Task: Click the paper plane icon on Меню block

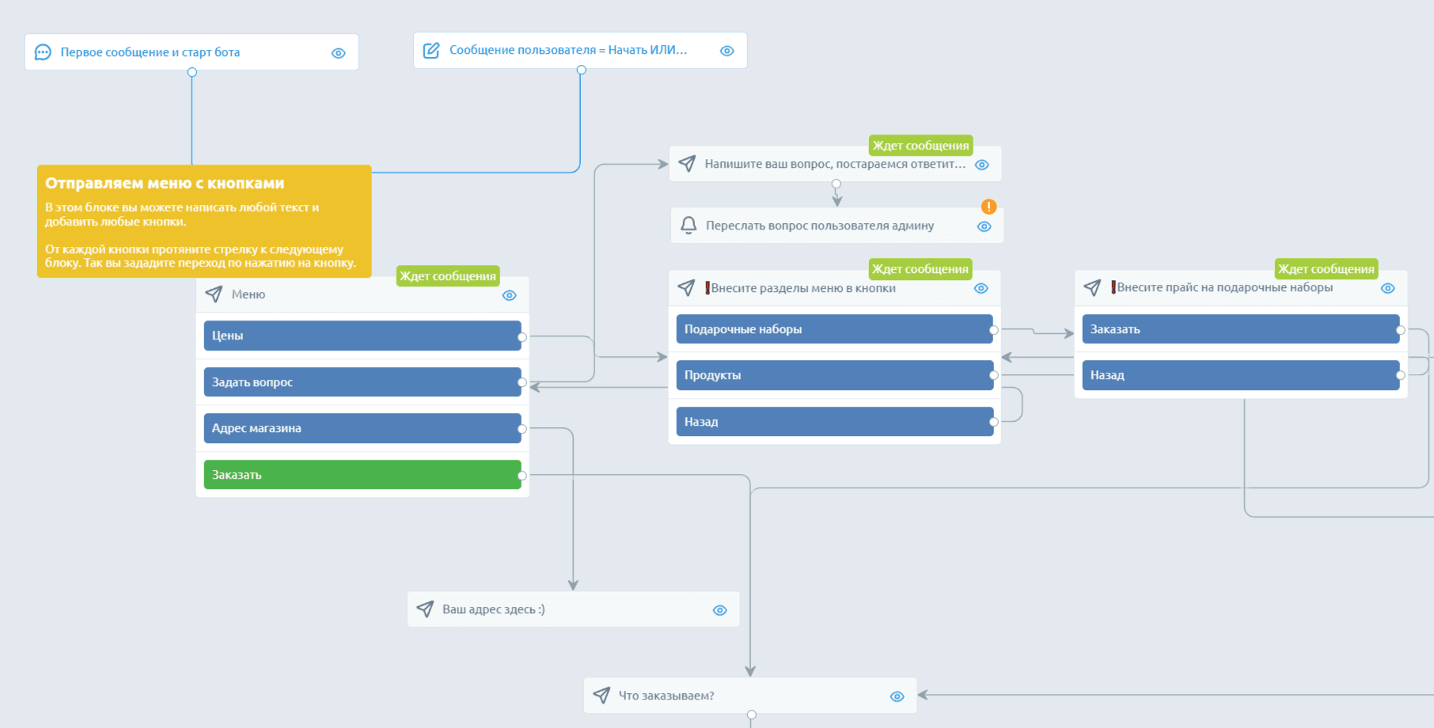Action: tap(214, 294)
